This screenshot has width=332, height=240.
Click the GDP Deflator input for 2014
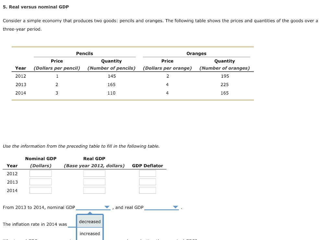click(x=148, y=190)
